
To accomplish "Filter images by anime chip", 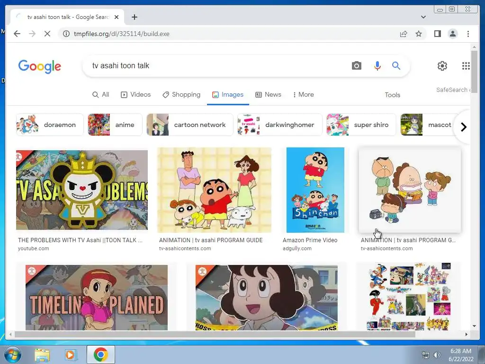I will click(115, 125).
